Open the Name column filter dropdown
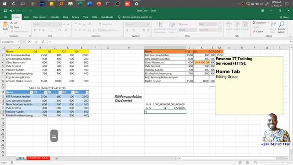 click(x=31, y=92)
